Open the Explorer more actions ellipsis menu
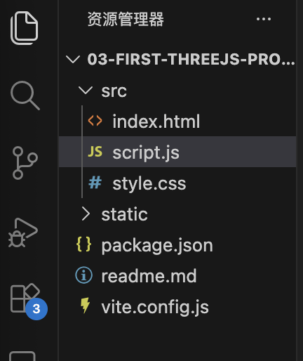The width and height of the screenshot is (303, 361). click(x=264, y=19)
